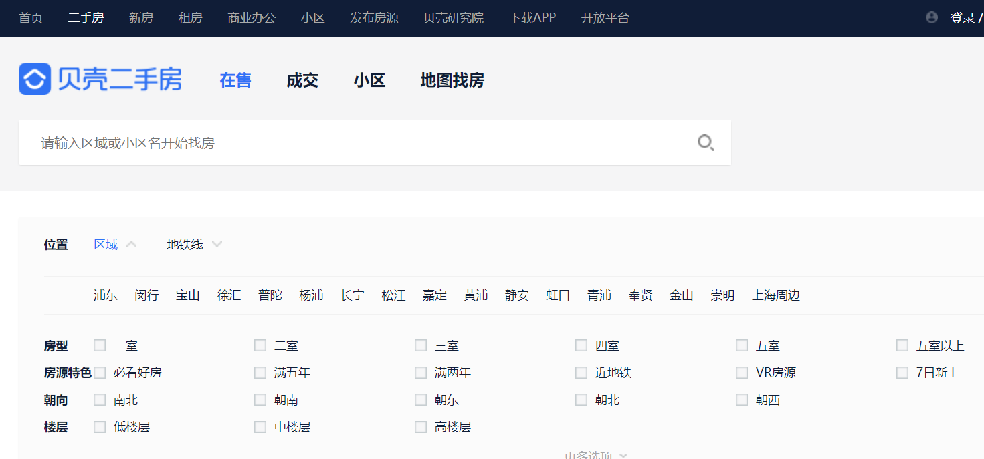Tick the 二室 checkbox

[x=260, y=345]
